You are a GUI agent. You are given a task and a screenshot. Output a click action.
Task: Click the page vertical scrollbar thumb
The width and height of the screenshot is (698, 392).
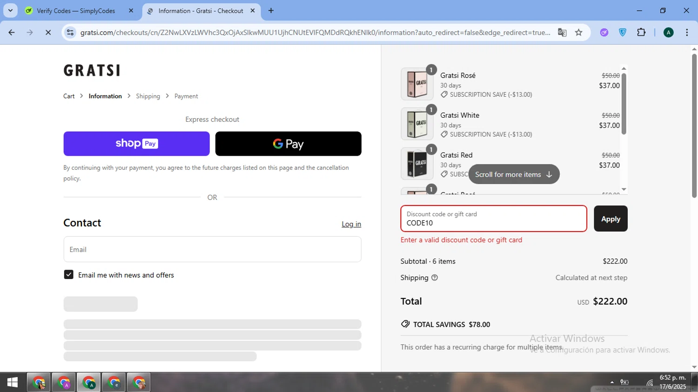click(694, 126)
